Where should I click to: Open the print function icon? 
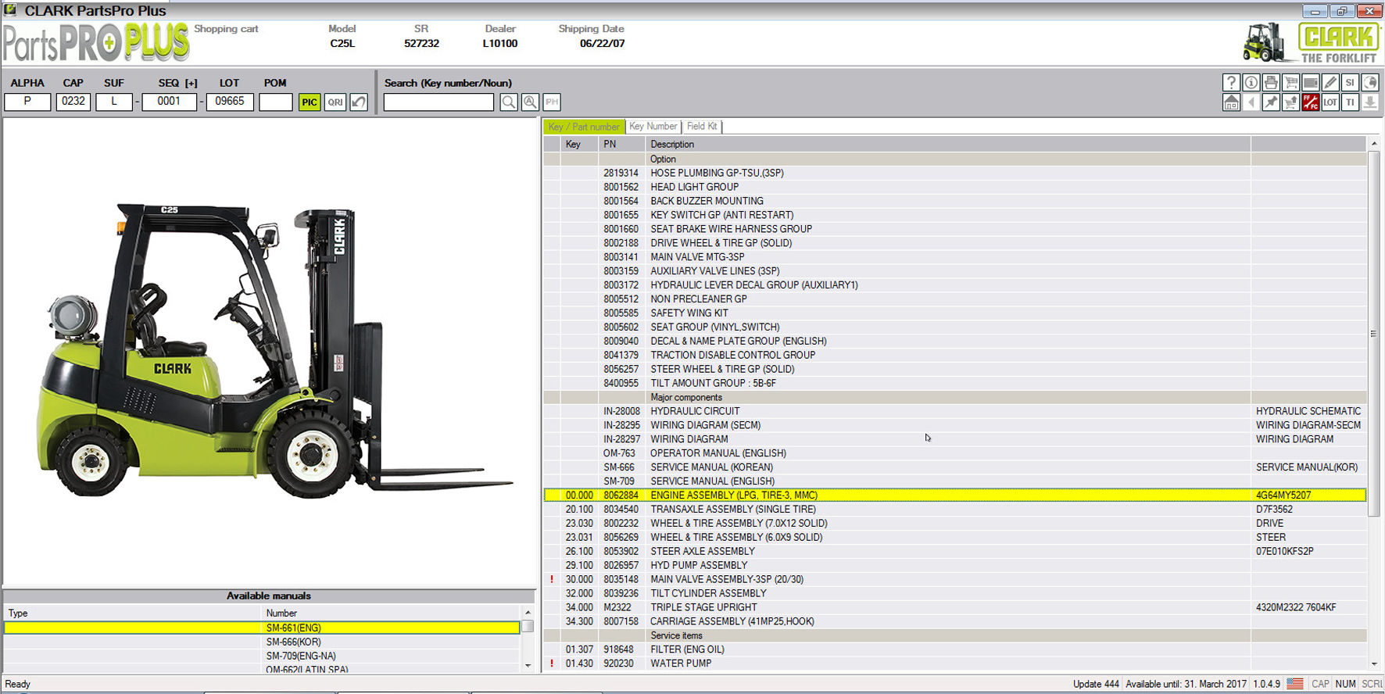[1271, 82]
